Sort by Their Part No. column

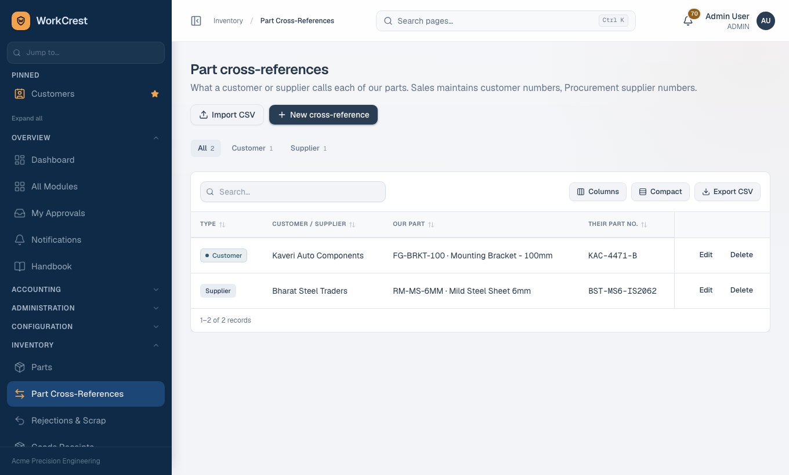(617, 224)
